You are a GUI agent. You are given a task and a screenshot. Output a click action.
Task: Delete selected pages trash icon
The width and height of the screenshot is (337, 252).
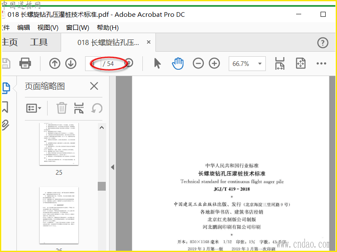(x=62, y=108)
